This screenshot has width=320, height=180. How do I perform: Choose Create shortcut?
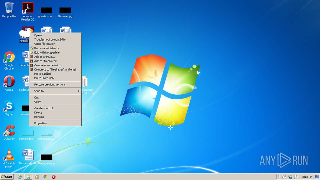(55, 108)
